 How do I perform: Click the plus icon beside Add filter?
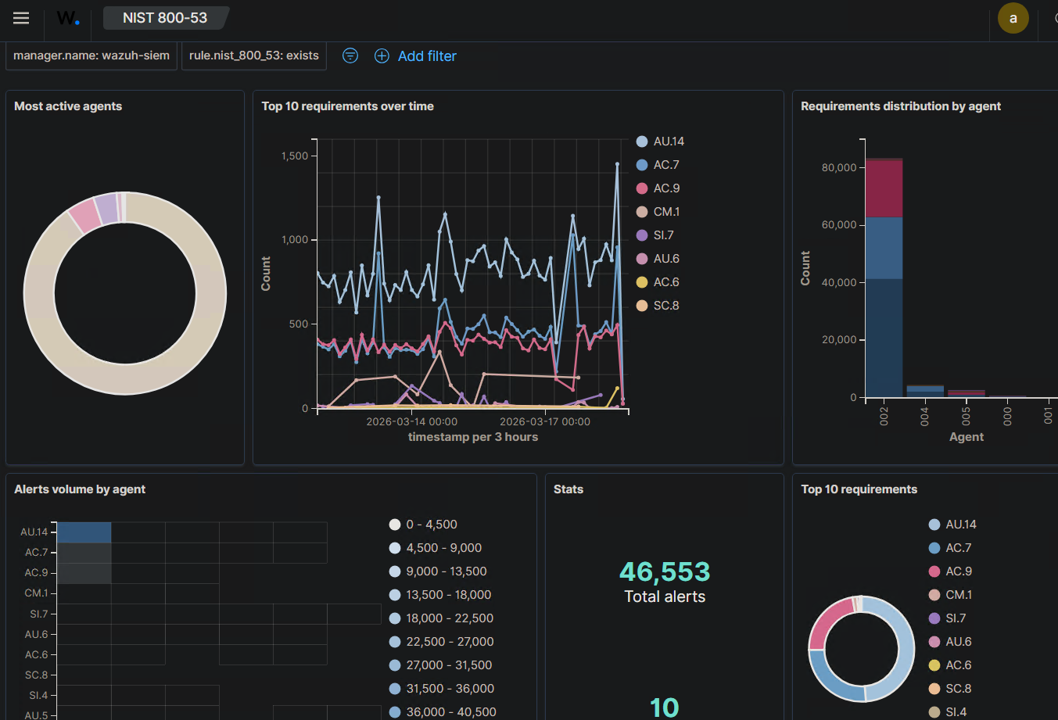tap(382, 56)
